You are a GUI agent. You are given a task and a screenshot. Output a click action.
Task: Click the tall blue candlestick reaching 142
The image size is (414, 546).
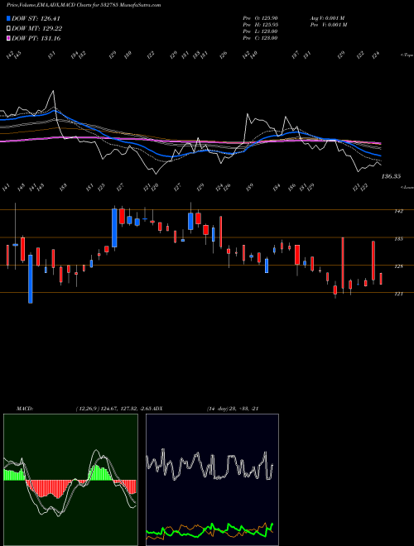[114, 227]
